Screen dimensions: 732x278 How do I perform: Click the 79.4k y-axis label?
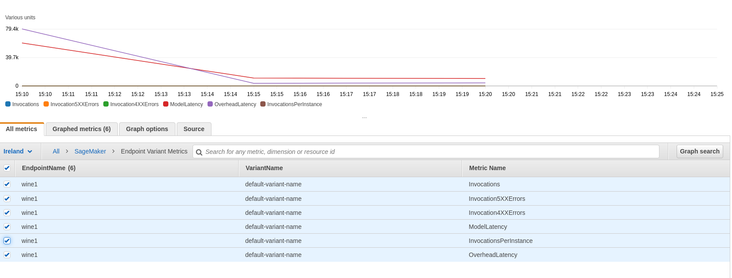(x=12, y=29)
